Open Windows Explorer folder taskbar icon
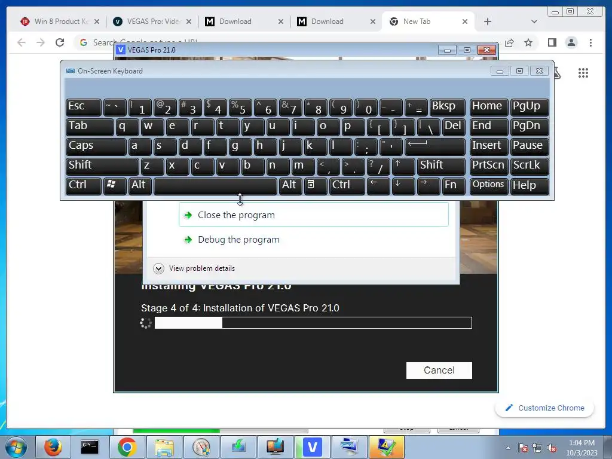 tap(164, 447)
